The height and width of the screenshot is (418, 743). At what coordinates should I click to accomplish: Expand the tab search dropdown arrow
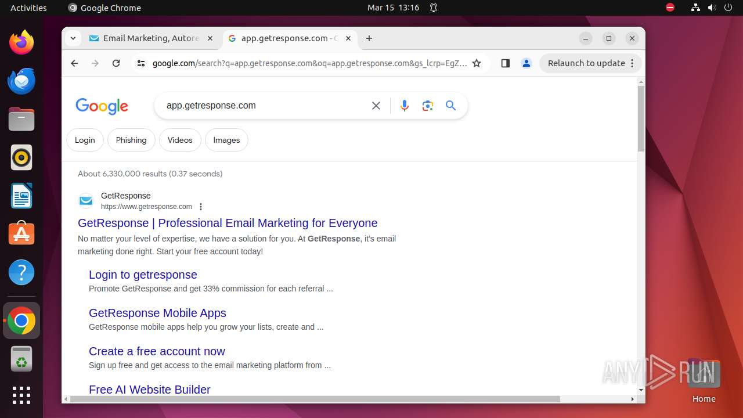[x=73, y=38]
